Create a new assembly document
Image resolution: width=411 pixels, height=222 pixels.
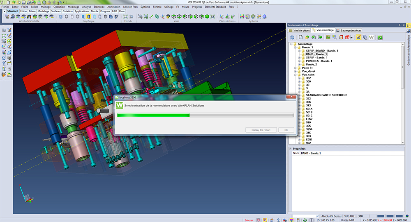point(301,37)
